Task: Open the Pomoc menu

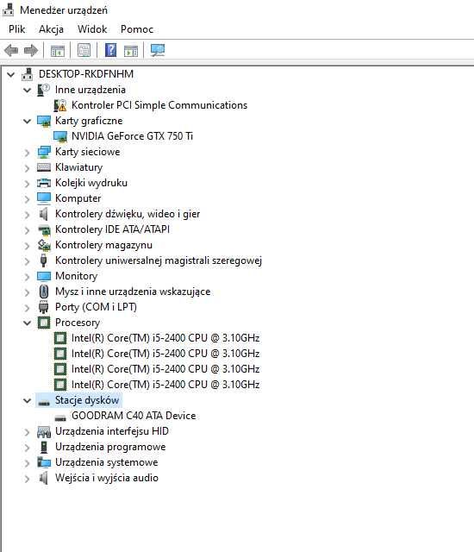Action: point(137,28)
